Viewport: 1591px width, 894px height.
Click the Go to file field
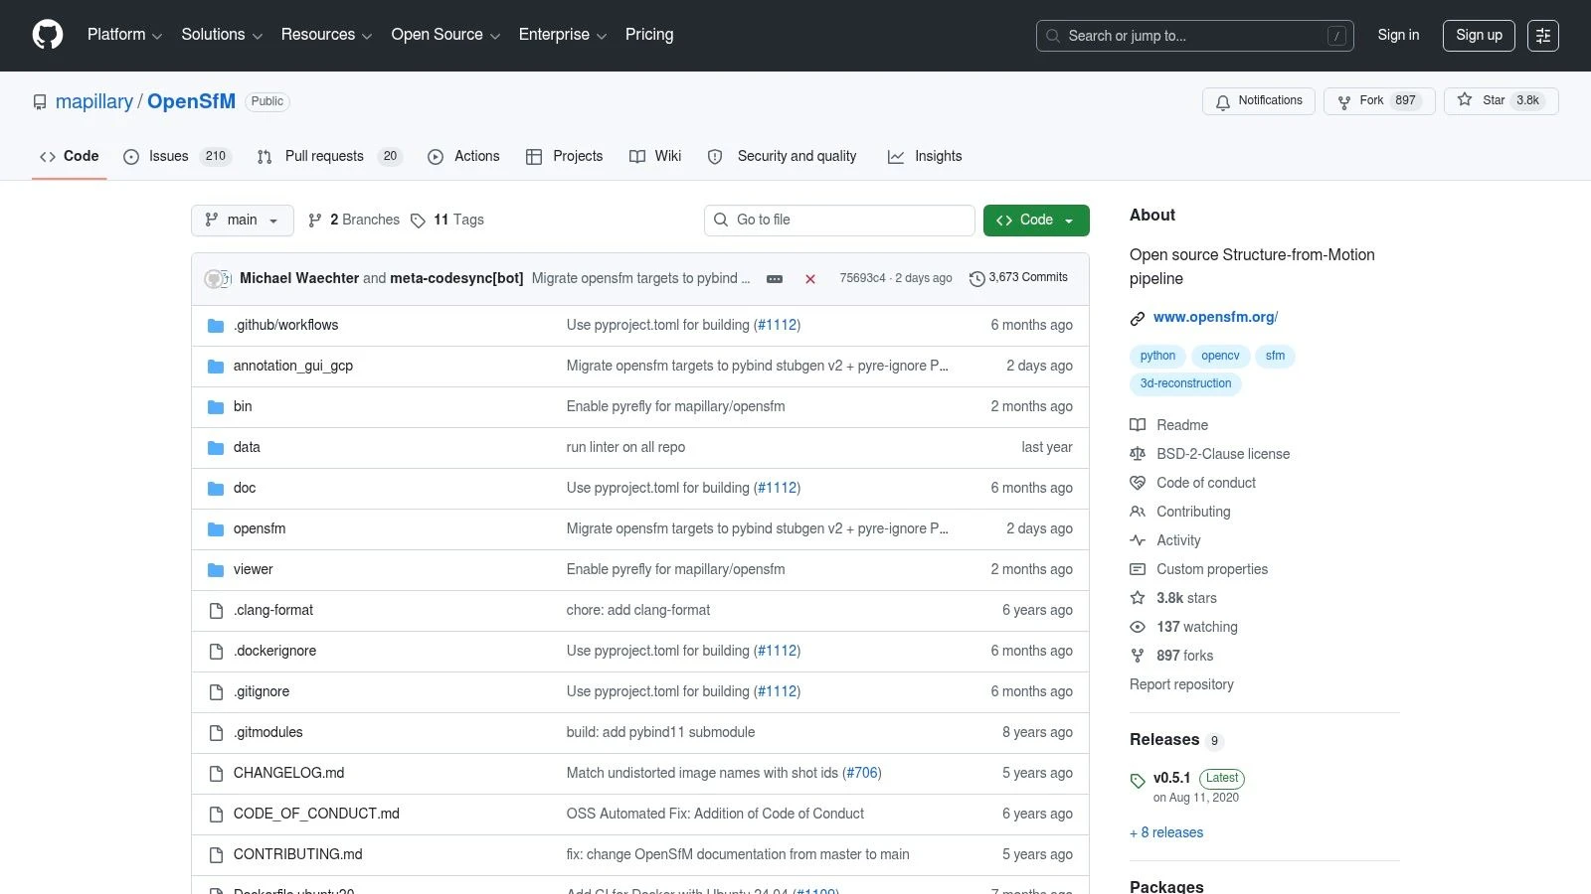click(x=839, y=221)
